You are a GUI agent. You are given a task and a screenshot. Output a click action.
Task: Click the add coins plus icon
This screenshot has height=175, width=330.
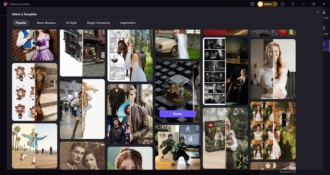[275, 4]
